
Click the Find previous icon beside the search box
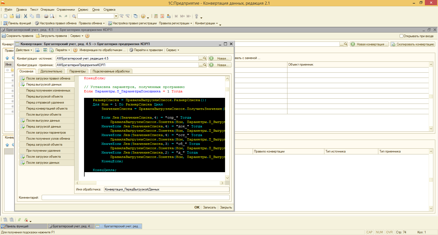point(128,16)
